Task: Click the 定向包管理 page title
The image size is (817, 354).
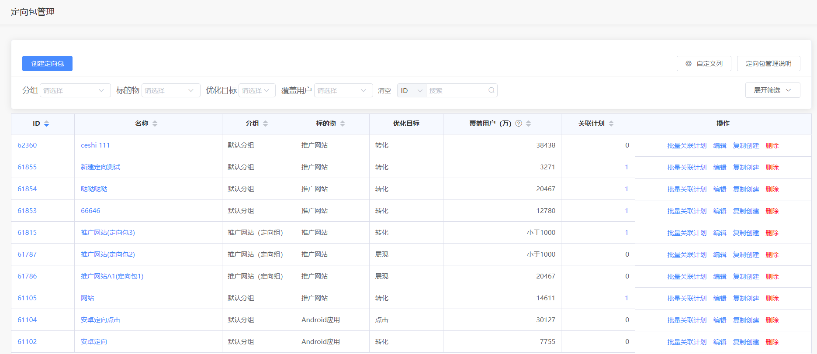Action: click(33, 12)
